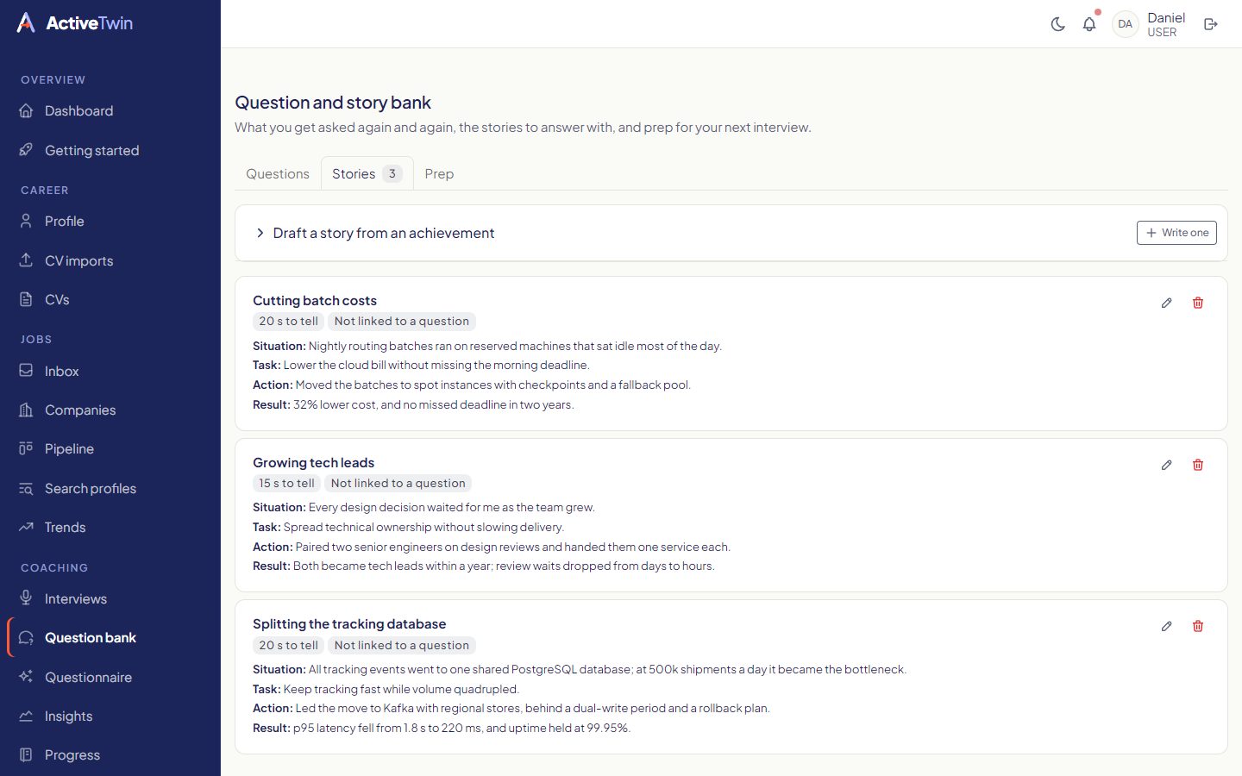
Task: Click the 'Question and story bank' heading
Action: click(333, 103)
